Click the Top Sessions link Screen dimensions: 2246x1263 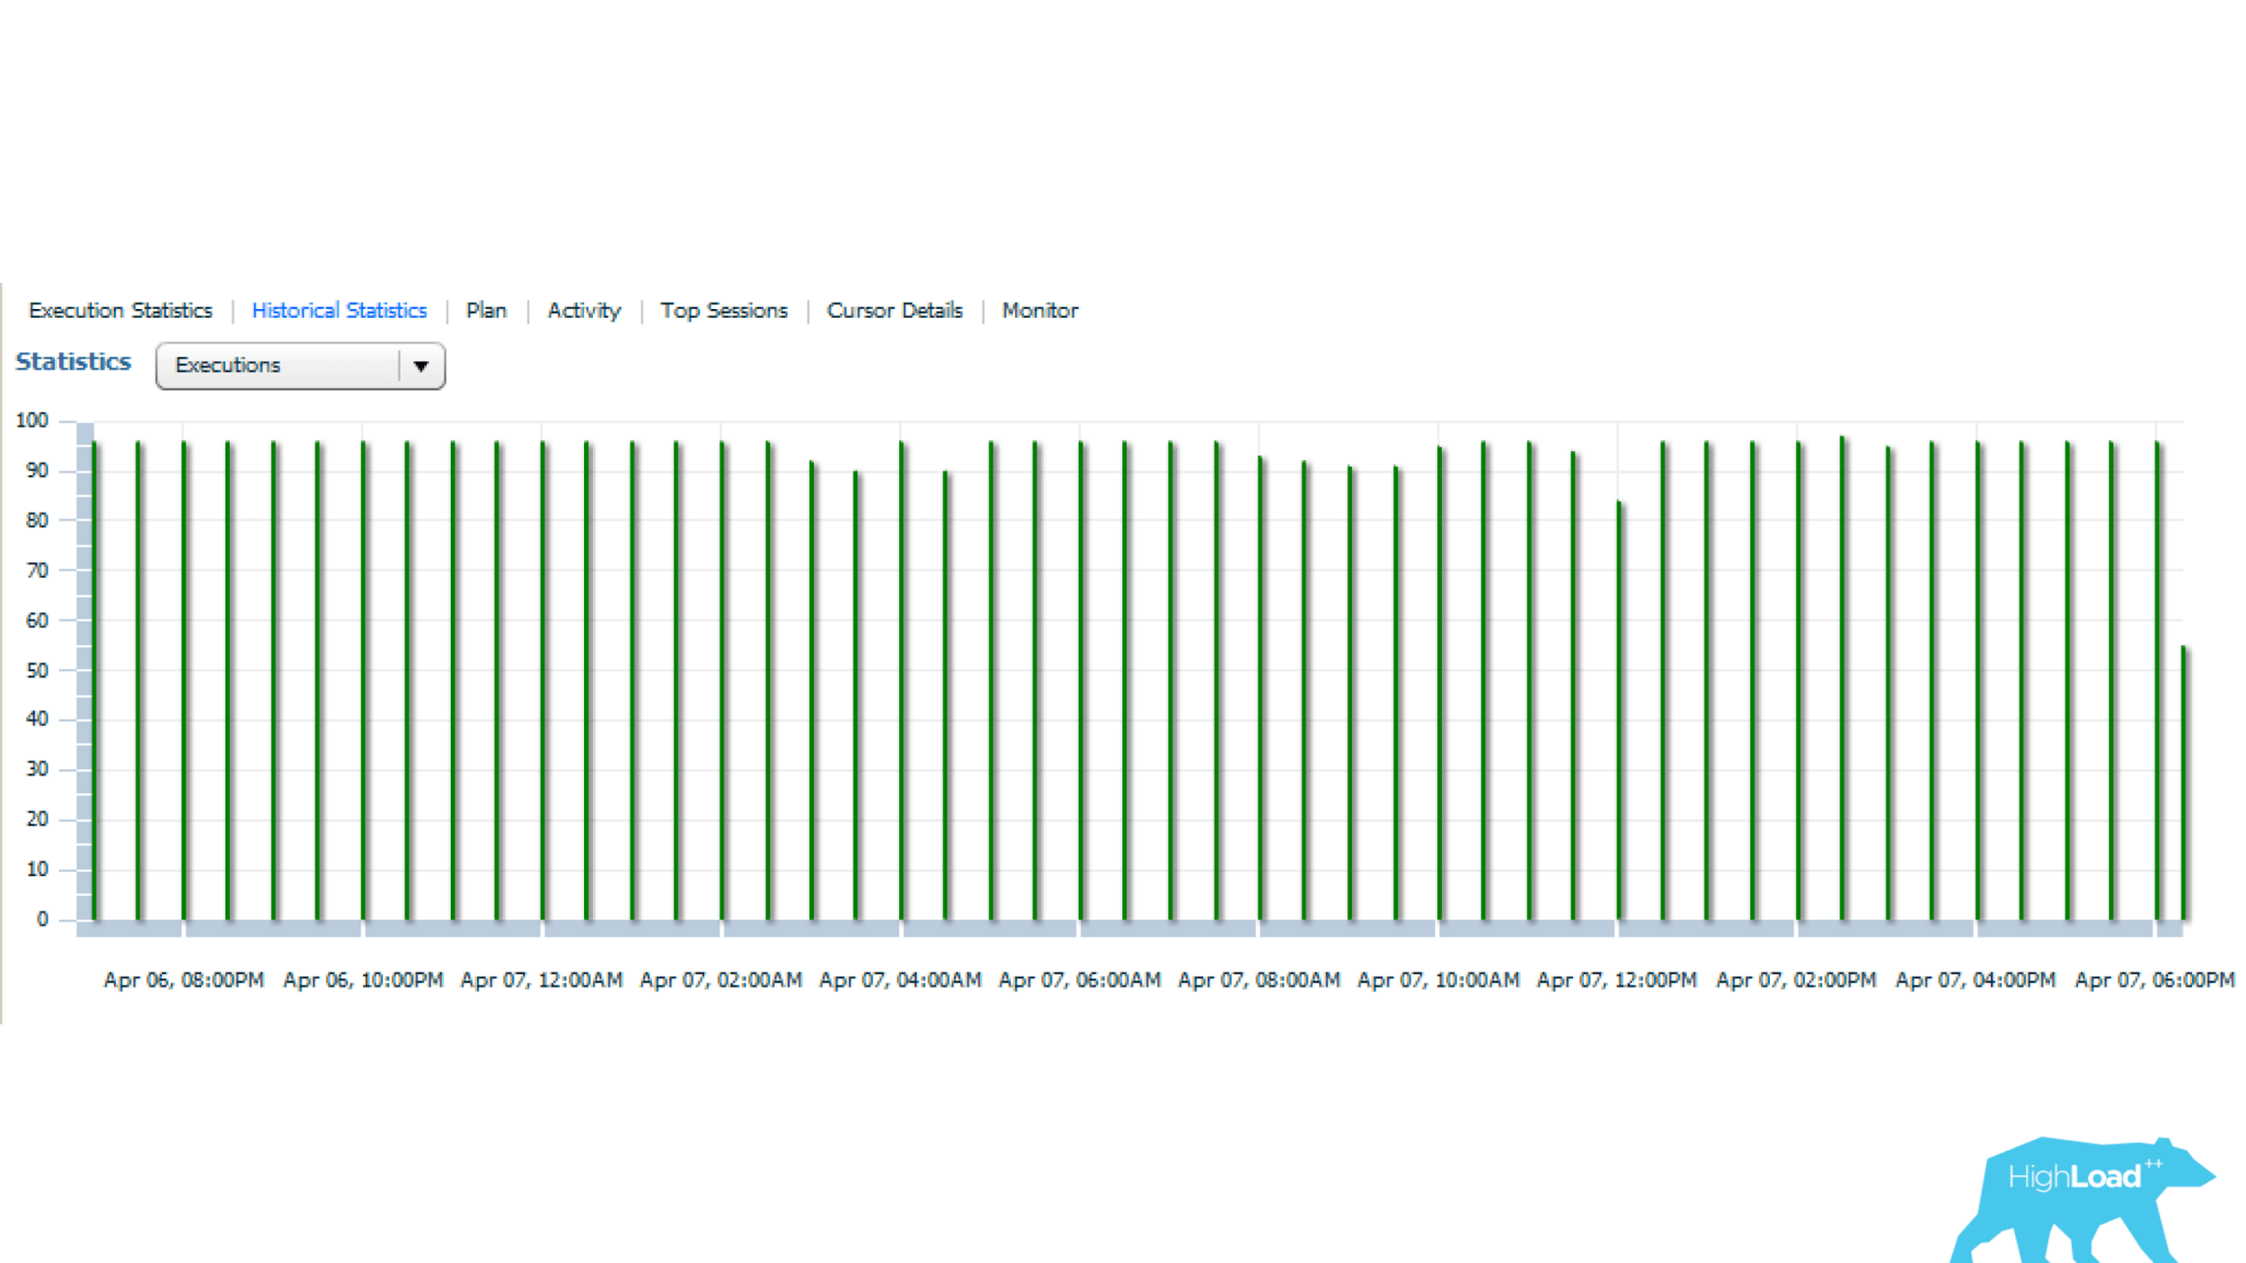point(725,310)
